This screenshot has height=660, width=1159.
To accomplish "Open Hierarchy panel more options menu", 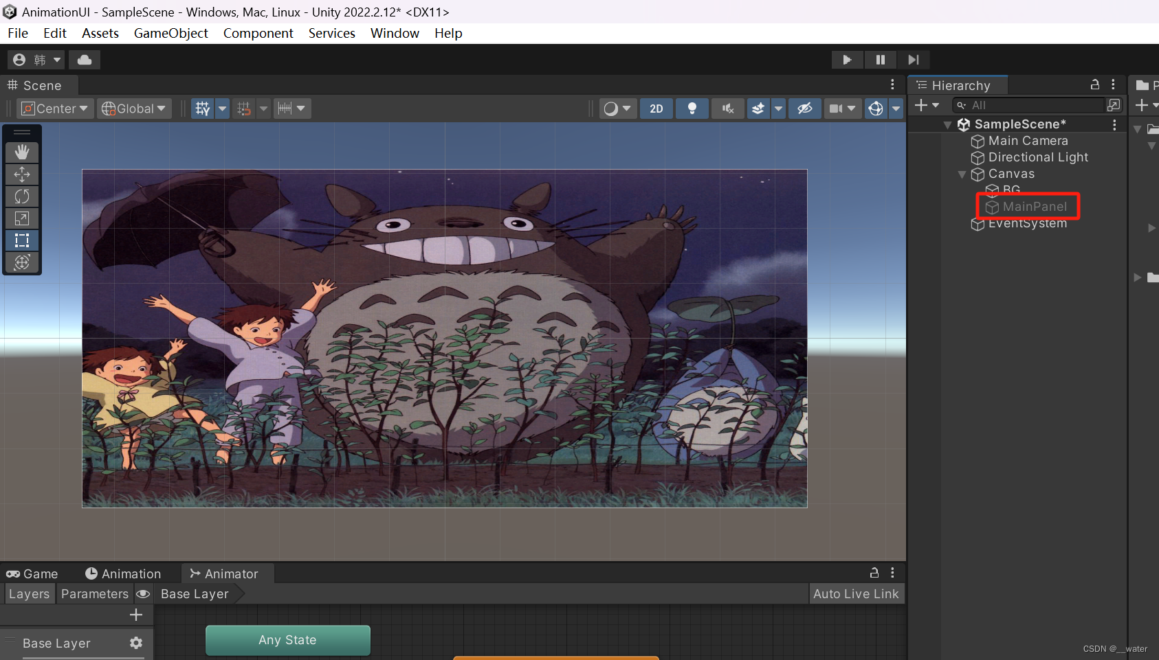I will [x=1113, y=84].
